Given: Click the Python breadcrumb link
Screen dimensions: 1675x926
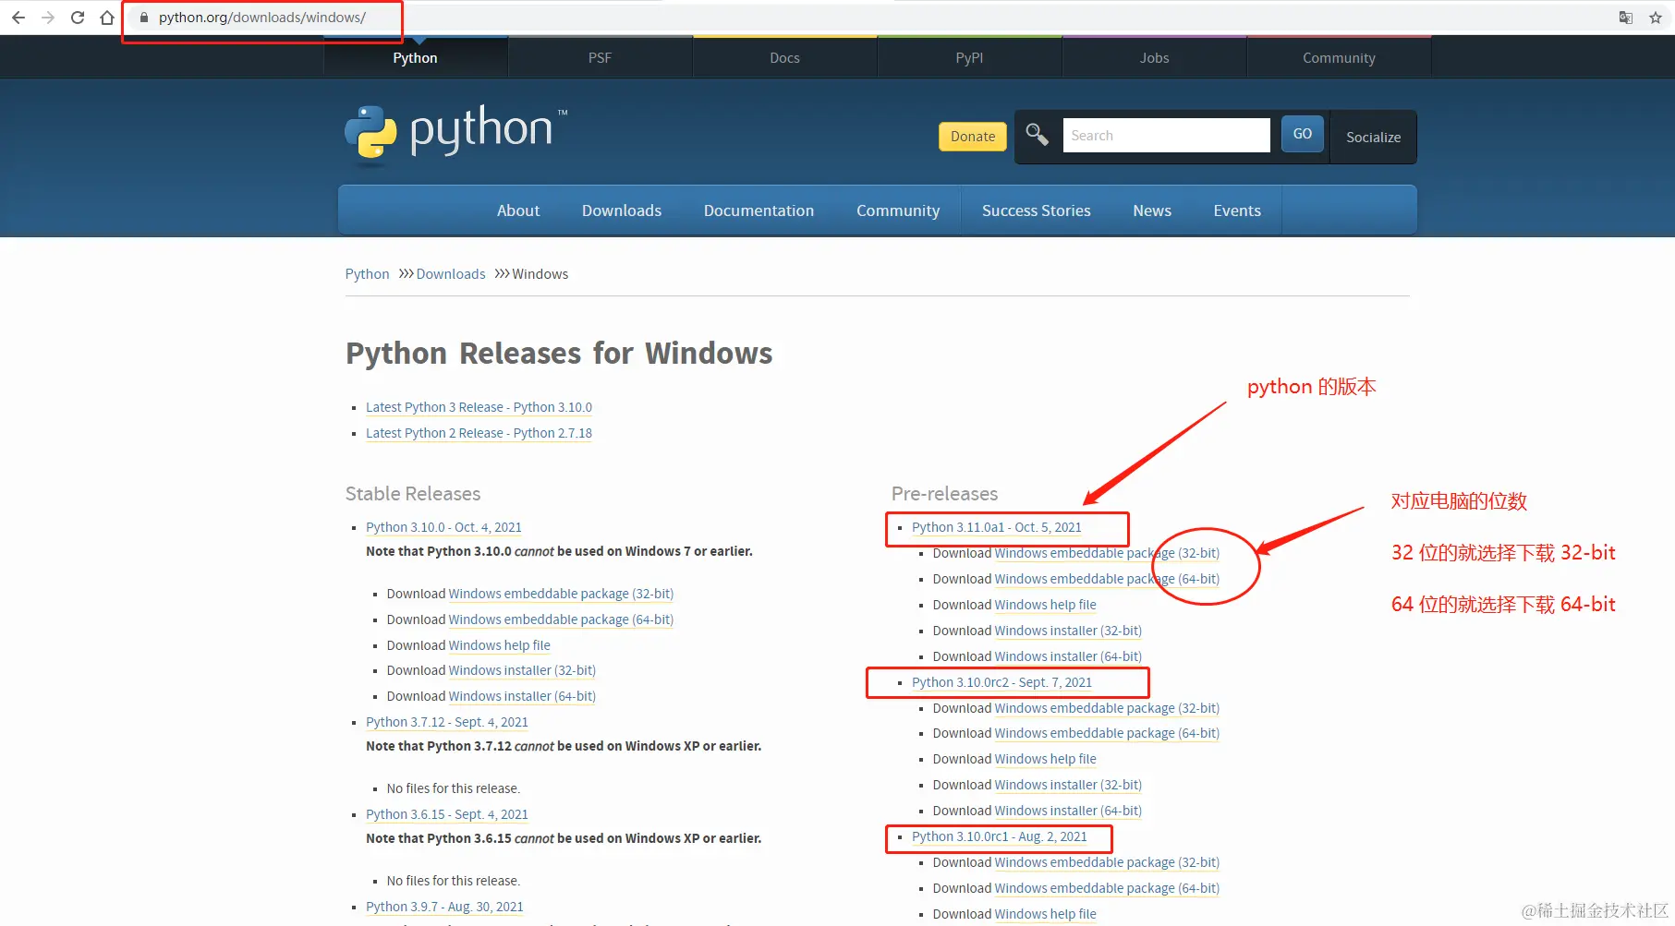Looking at the screenshot, I should (x=367, y=274).
